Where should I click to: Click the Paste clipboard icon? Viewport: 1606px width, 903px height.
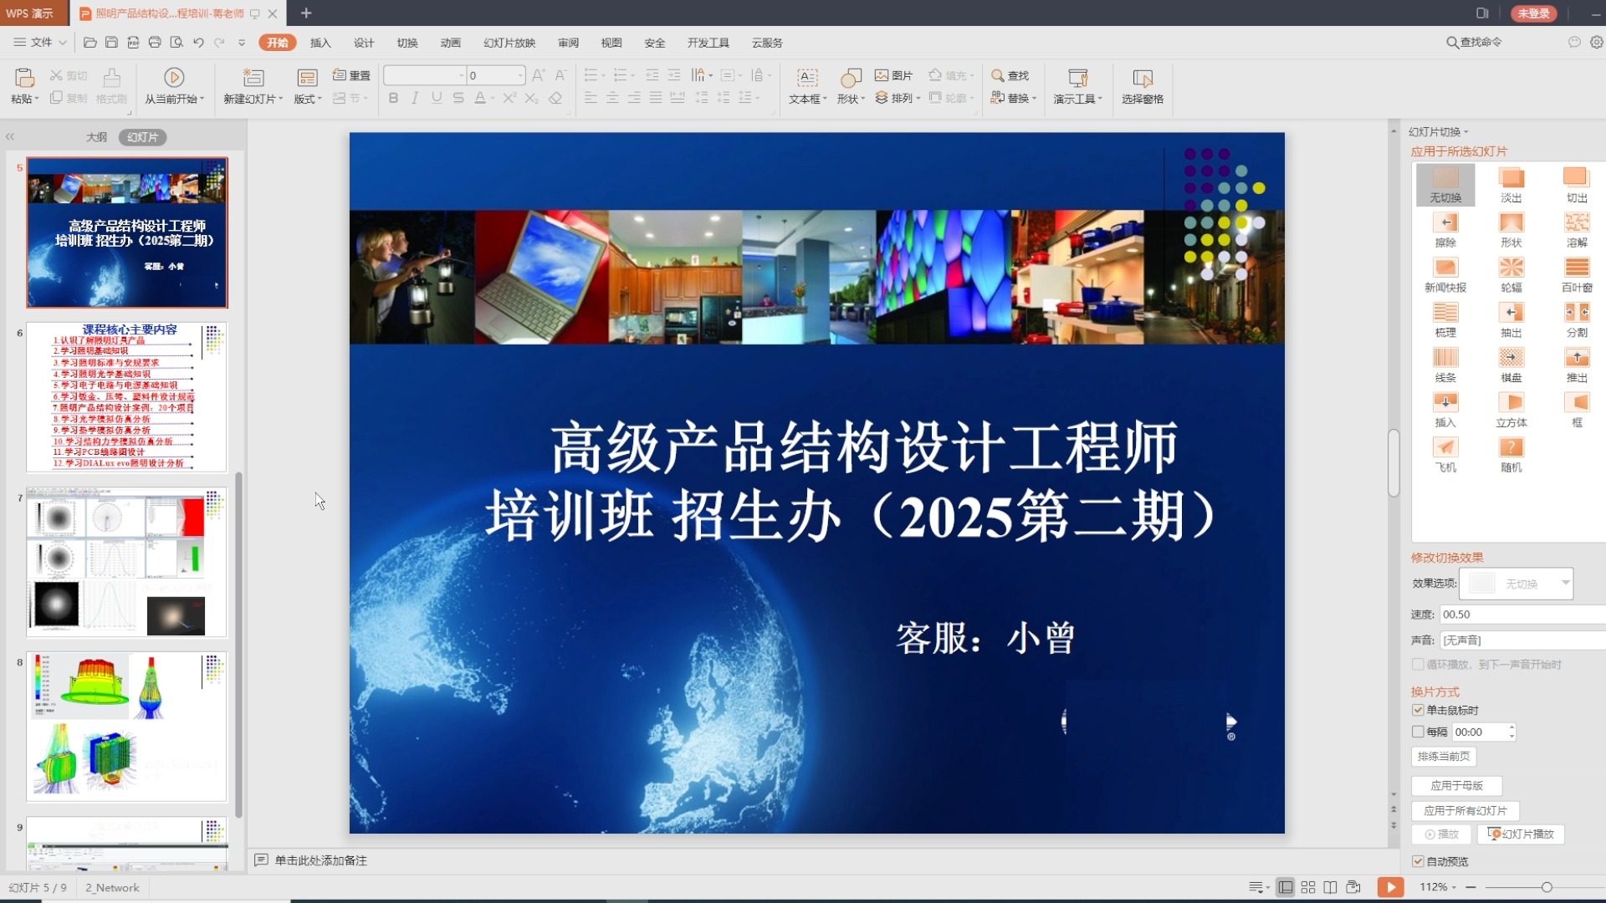click(x=24, y=79)
